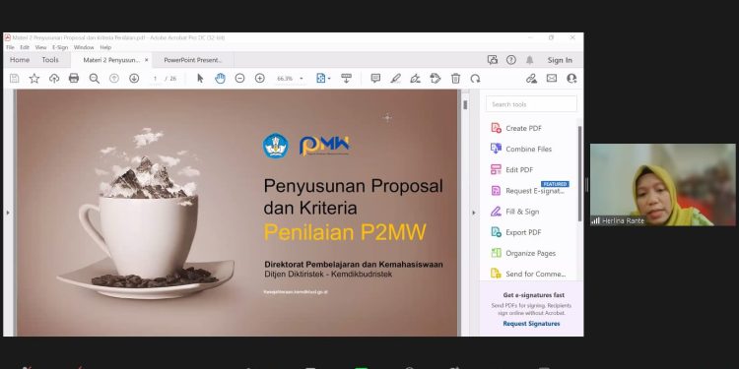Click the Request Signatures link
The image size is (739, 369).
(x=531, y=324)
